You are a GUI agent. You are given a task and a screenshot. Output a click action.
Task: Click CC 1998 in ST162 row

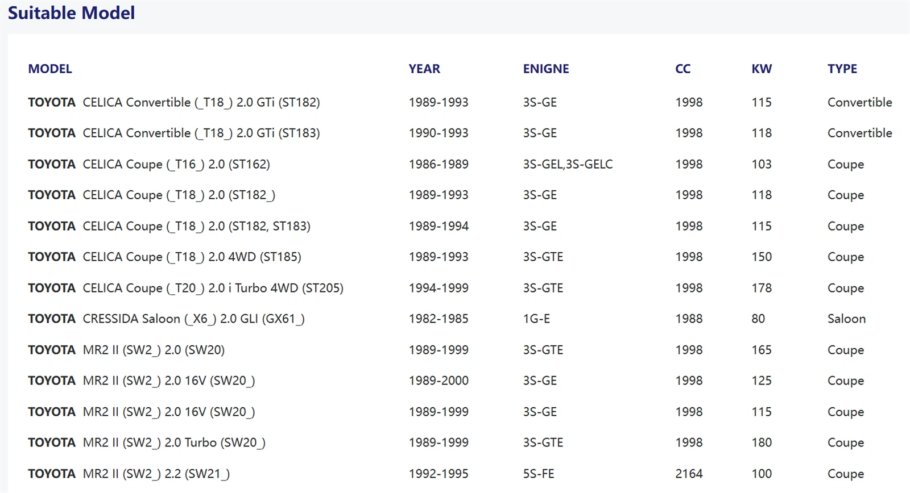[689, 164]
